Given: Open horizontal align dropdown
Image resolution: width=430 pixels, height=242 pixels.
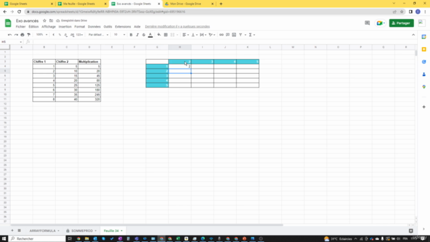Looking at the screenshot, I should pyautogui.click(x=185, y=35).
